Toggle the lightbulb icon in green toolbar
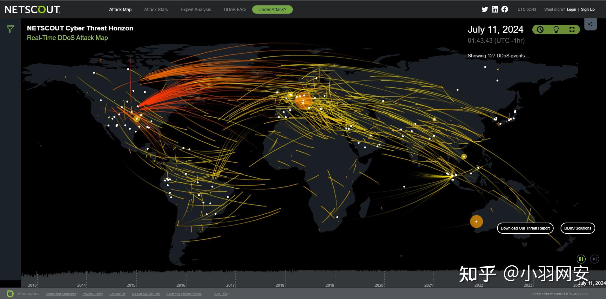 pos(556,29)
